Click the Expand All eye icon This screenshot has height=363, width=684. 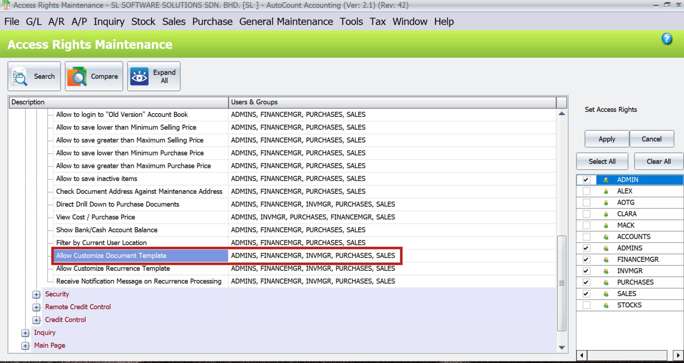click(x=140, y=76)
